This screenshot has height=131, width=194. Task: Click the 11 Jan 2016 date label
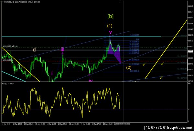pos(6,124)
